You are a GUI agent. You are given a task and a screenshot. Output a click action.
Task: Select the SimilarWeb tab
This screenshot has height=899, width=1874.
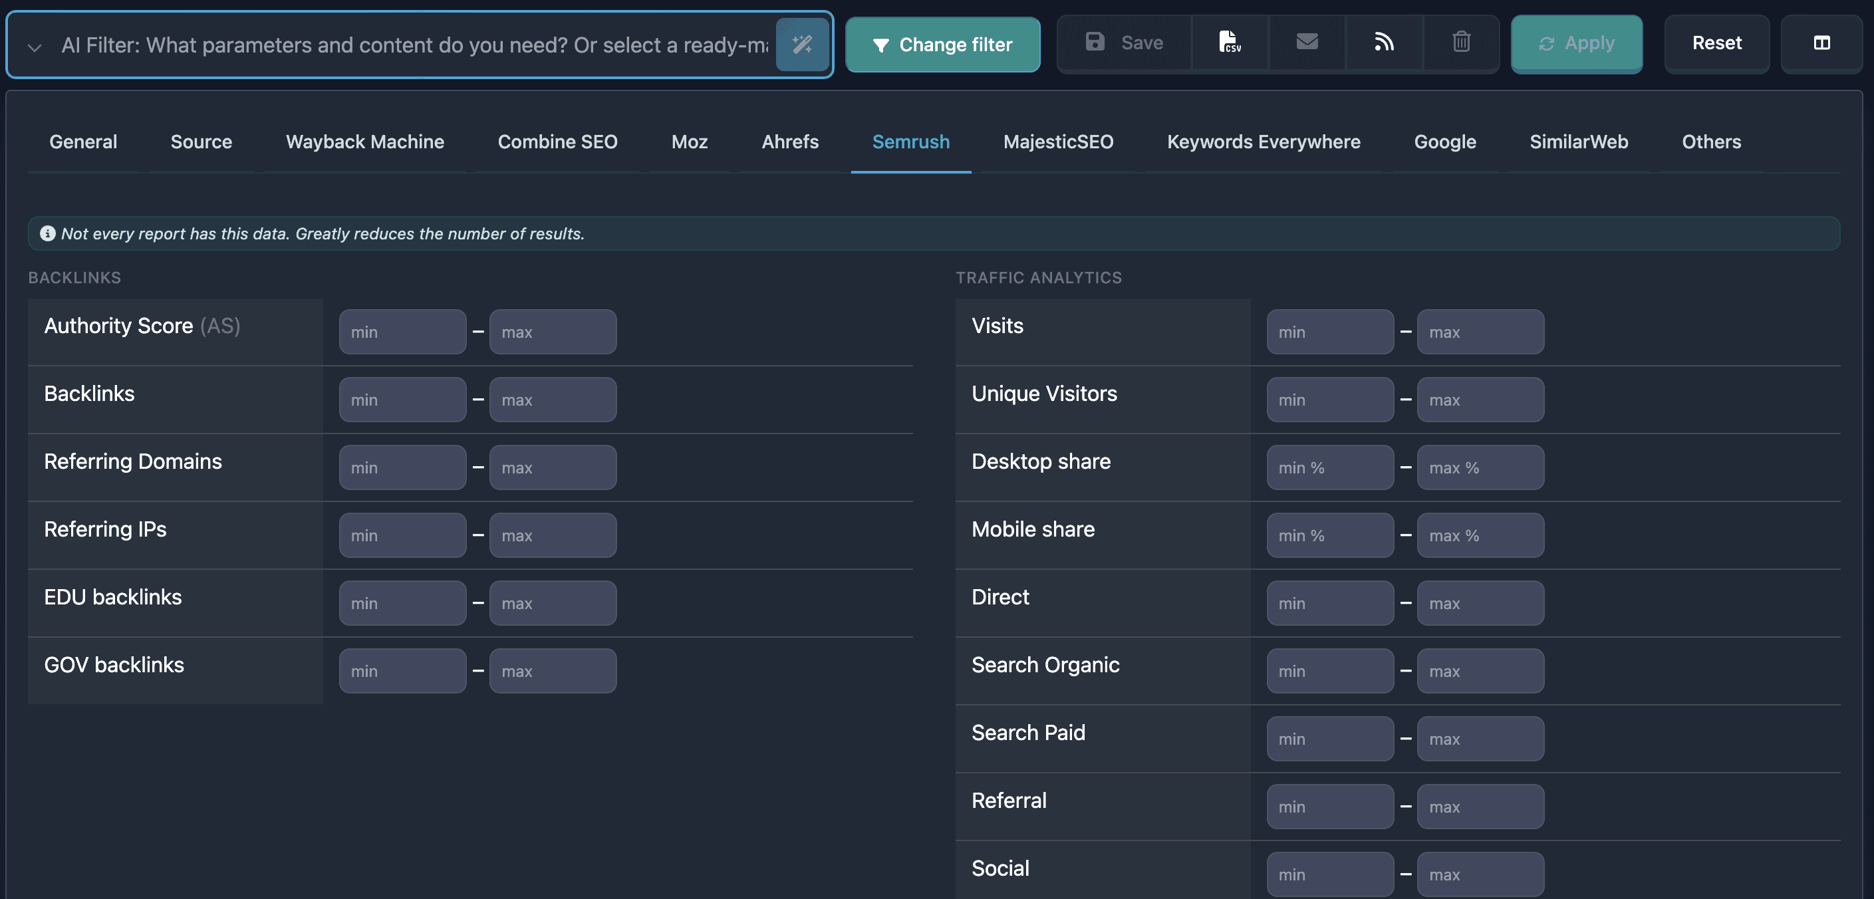click(x=1579, y=142)
